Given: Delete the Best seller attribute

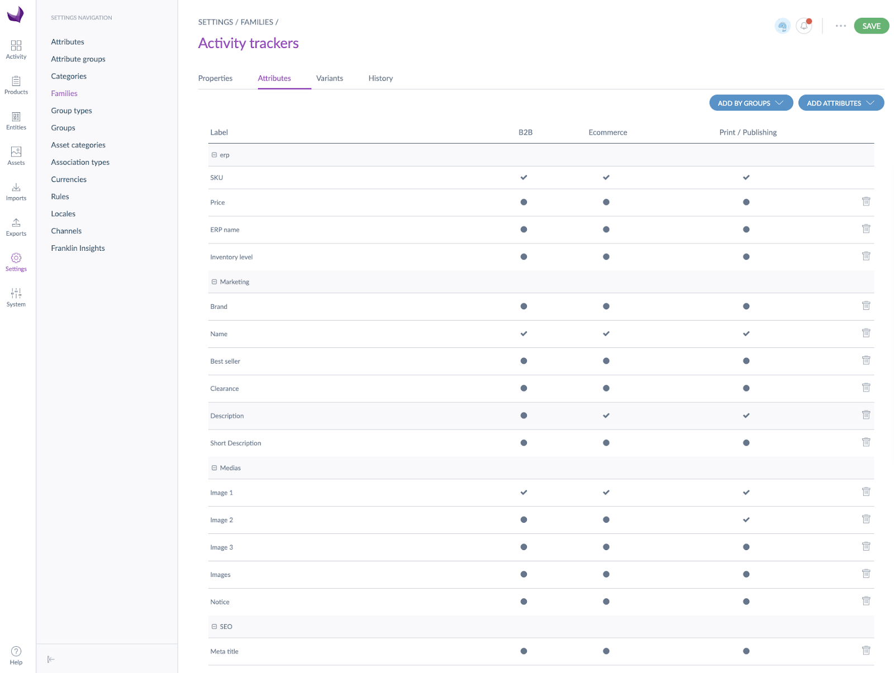Looking at the screenshot, I should point(866,360).
